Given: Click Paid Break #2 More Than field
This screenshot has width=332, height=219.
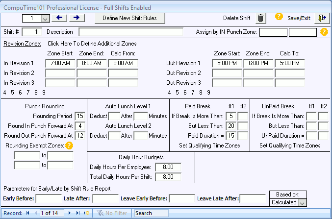Looking at the screenshot, I should pyautogui.click(x=243, y=116).
